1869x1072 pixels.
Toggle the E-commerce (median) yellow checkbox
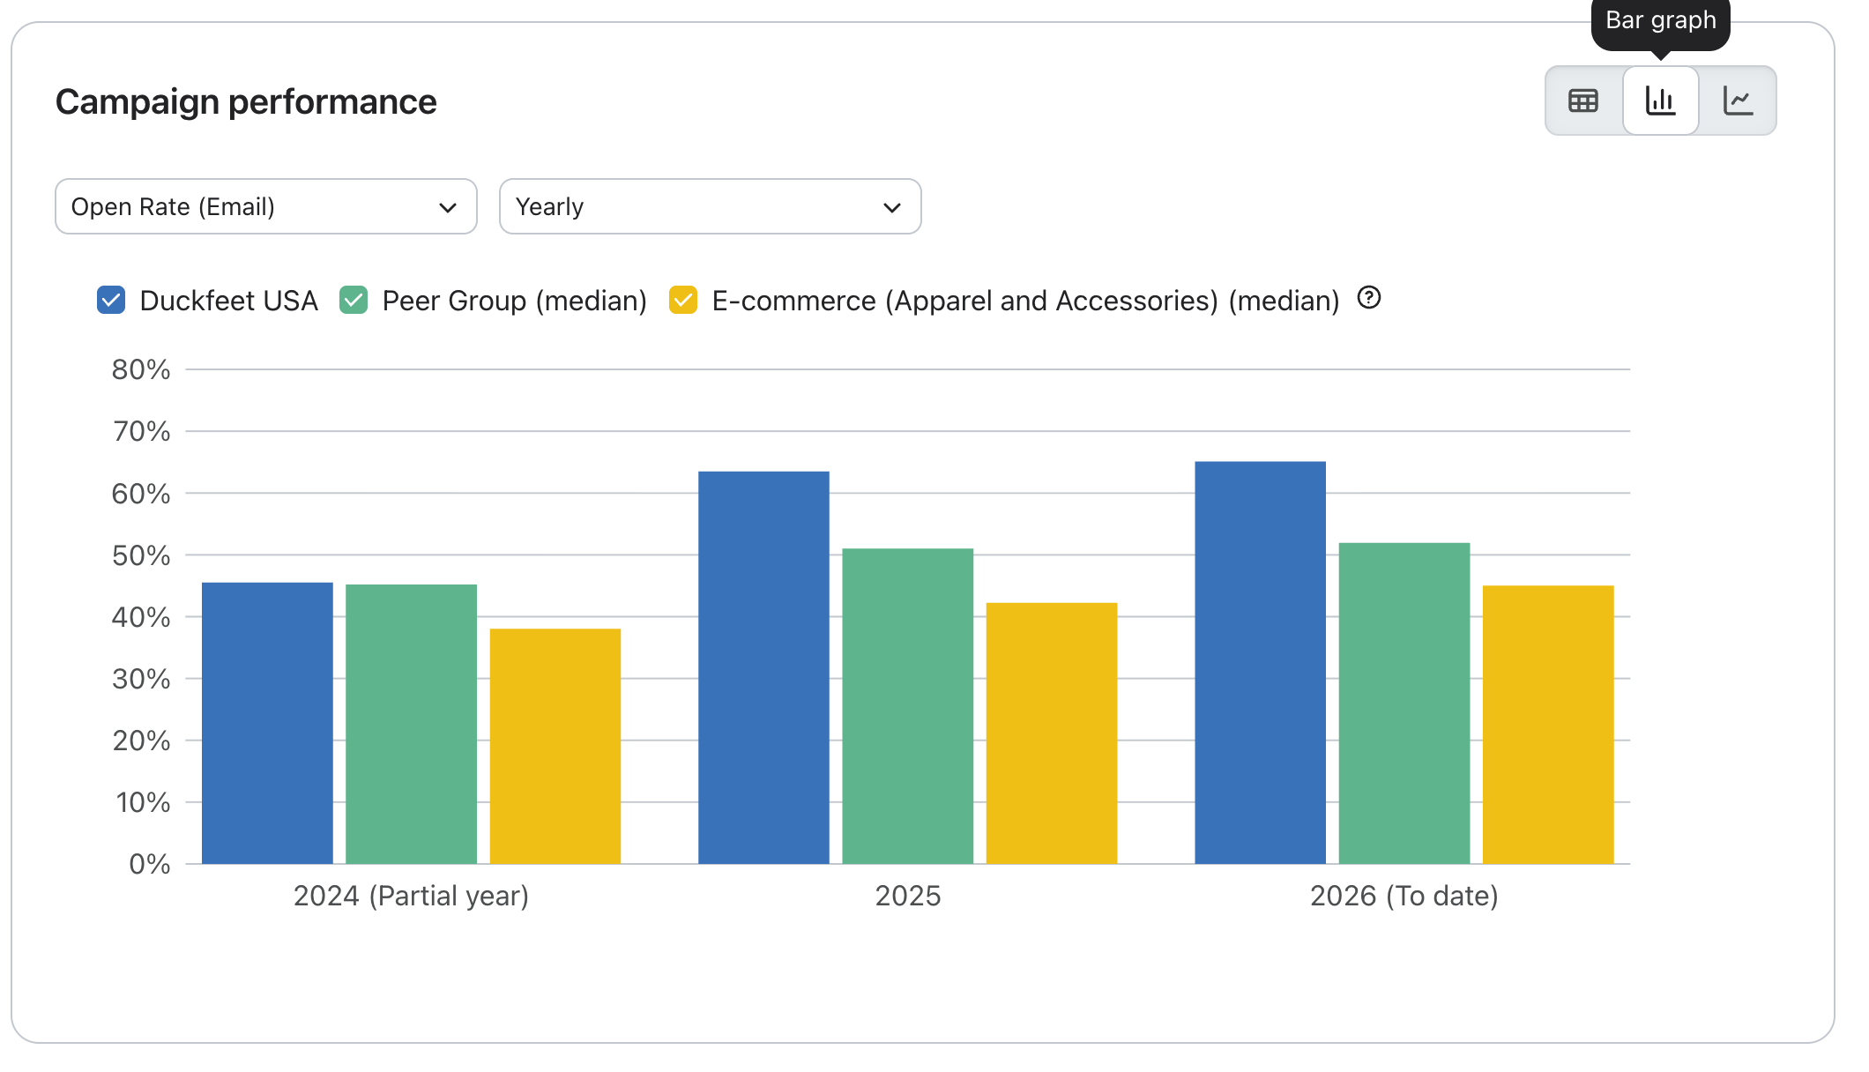tap(683, 300)
